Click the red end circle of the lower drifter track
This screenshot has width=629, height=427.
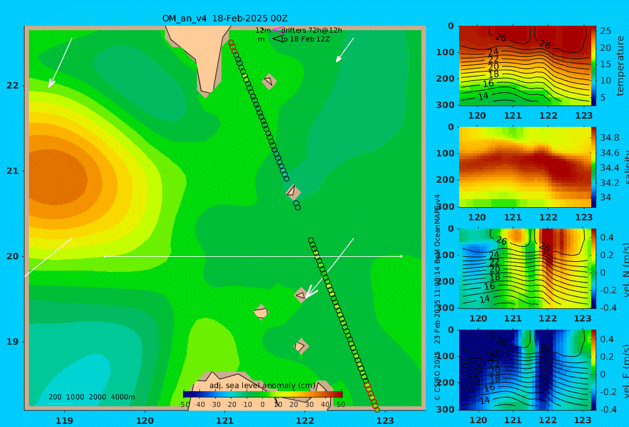click(x=377, y=409)
